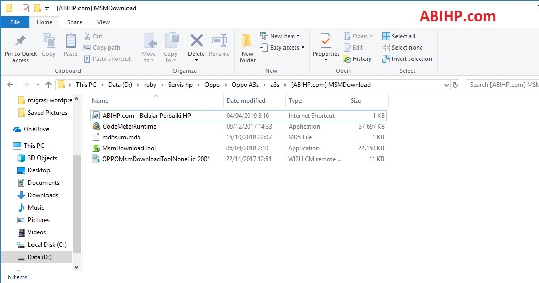Click the Cut scissors command
The width and height of the screenshot is (539, 283).
(x=93, y=36)
